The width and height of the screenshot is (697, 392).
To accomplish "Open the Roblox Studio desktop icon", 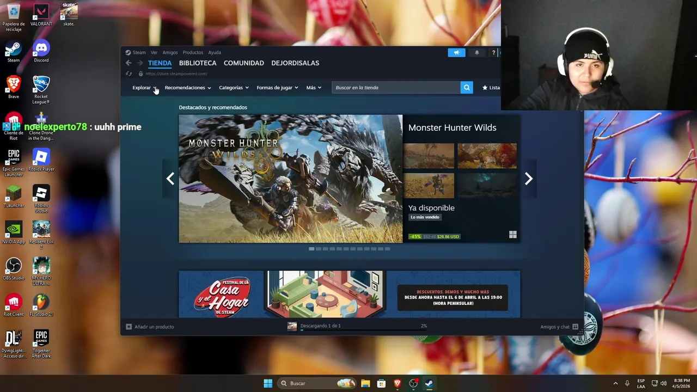I will click(41, 199).
